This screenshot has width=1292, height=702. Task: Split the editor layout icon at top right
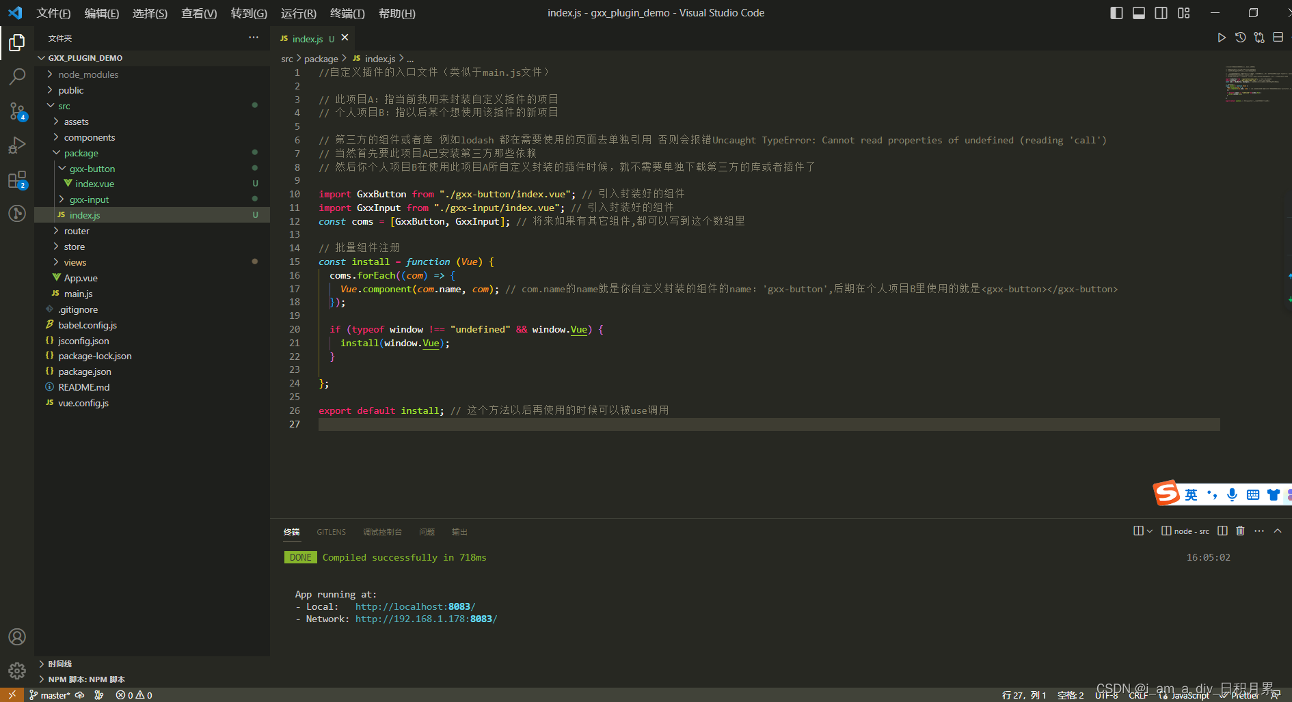1278,38
